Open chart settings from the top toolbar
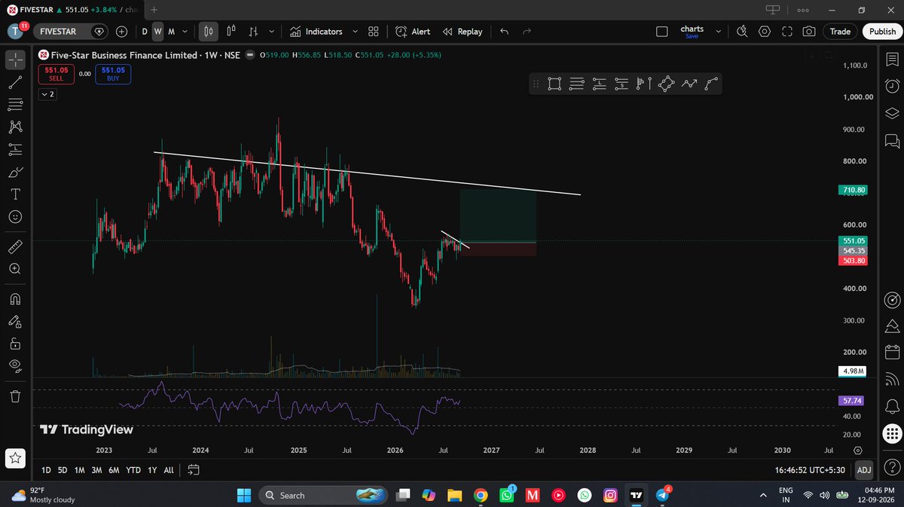 tap(765, 32)
